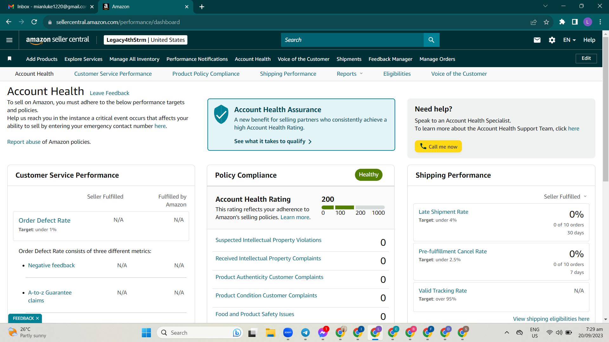The image size is (609, 342).
Task: Click See what it takes to qualify
Action: click(273, 141)
